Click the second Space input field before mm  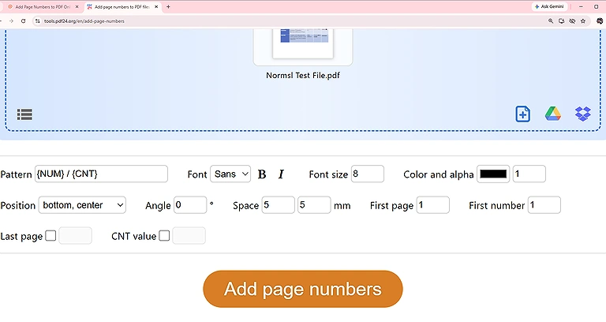point(314,205)
